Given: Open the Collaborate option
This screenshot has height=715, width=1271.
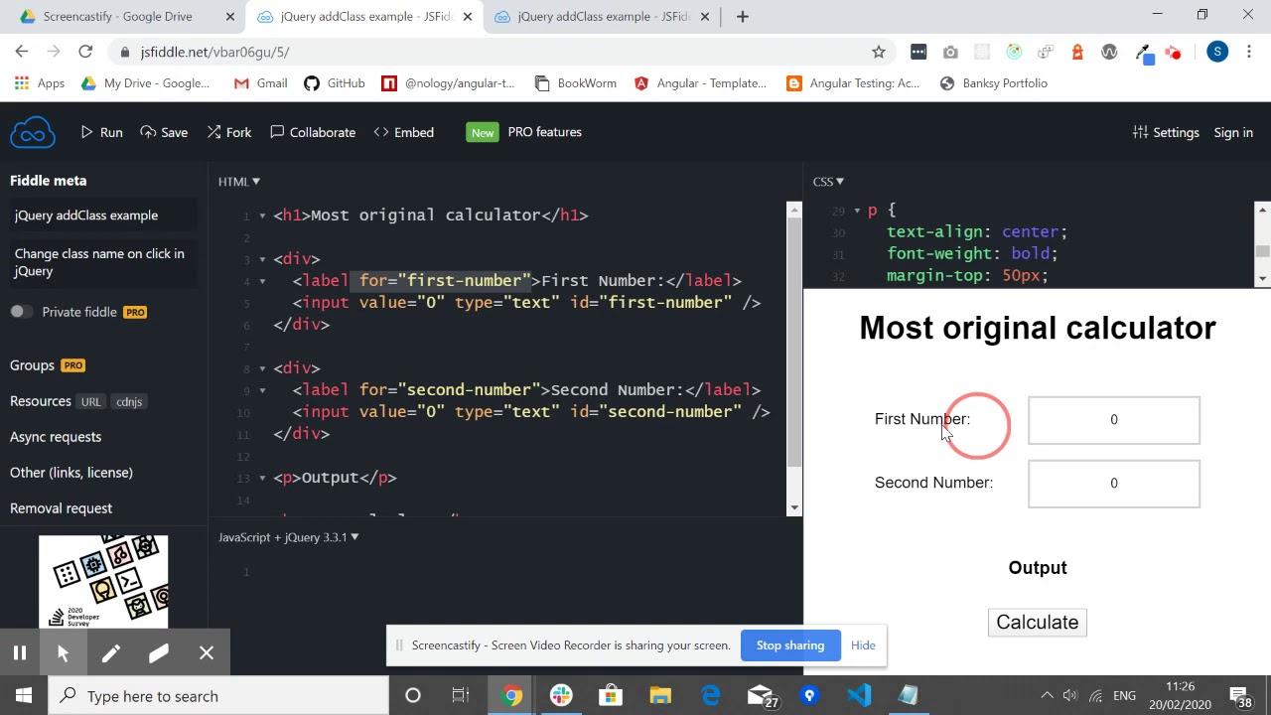Looking at the screenshot, I should click(x=313, y=132).
